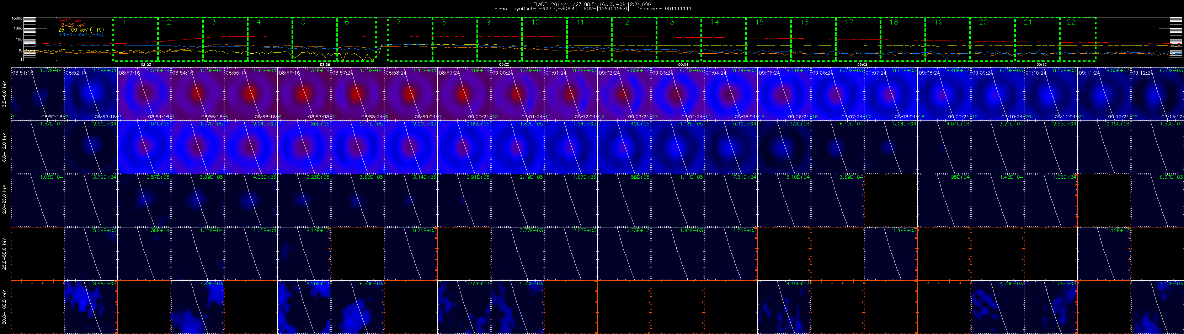
Task: Open the 12.0-25.0 keV image with peak 7.31E+04
Action: click(x=730, y=200)
